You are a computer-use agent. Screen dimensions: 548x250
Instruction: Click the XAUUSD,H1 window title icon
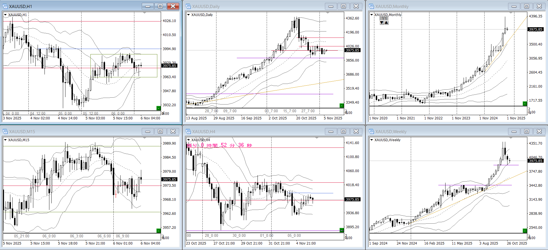point(5,6)
